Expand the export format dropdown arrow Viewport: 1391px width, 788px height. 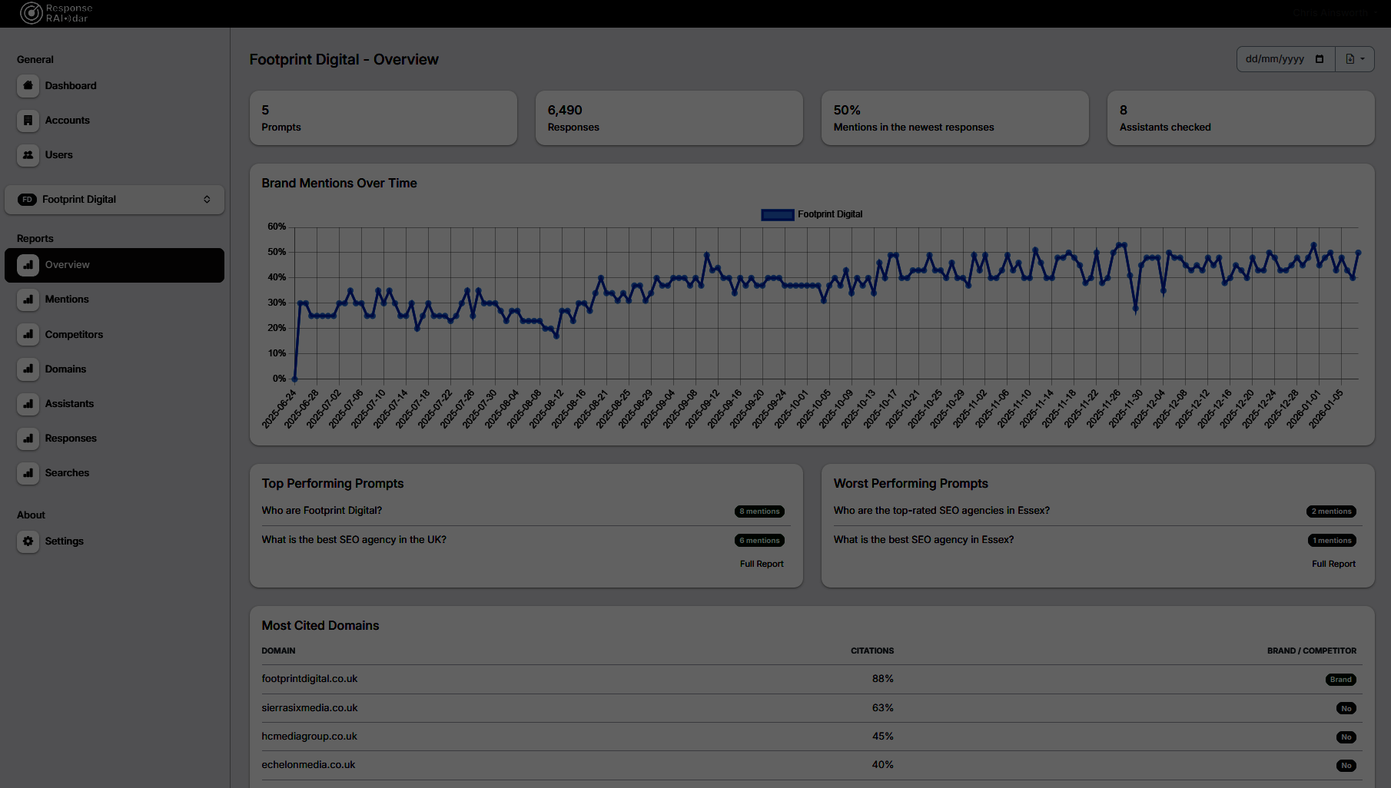pyautogui.click(x=1362, y=58)
